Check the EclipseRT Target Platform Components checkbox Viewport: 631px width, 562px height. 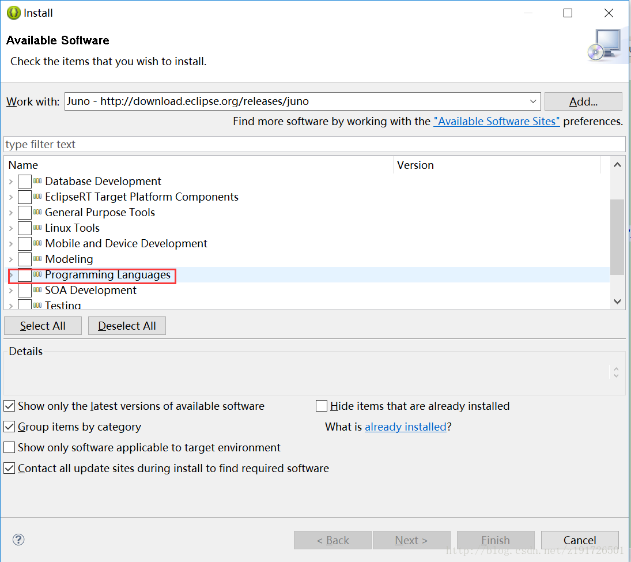[25, 197]
